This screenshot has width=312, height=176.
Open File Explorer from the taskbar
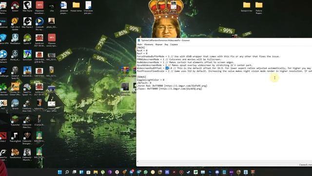96,172
